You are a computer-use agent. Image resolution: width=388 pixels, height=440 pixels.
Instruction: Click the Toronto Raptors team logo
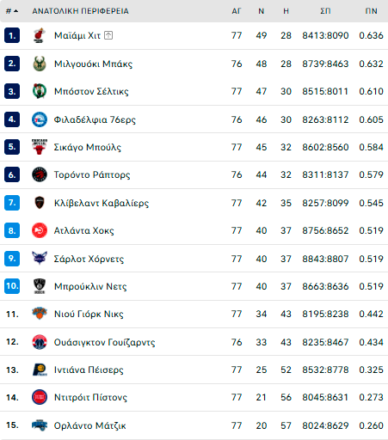[40, 174]
